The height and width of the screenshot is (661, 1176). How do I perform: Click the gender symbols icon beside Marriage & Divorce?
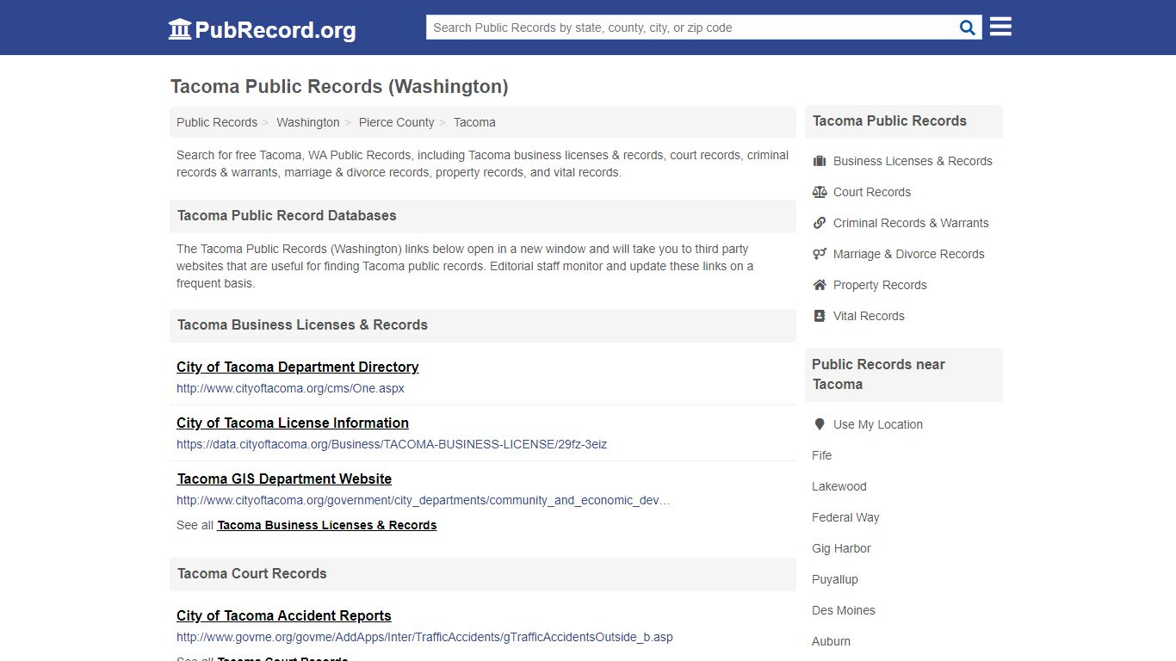(x=820, y=254)
